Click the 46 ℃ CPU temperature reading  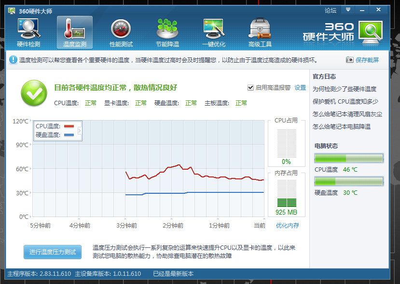coord(350,170)
